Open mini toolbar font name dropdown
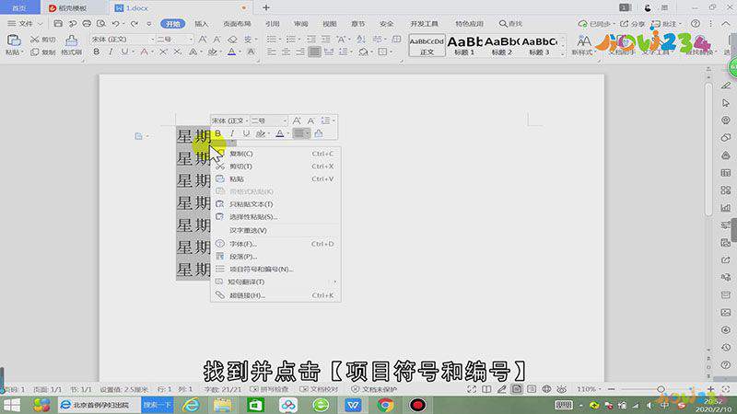 [246, 121]
